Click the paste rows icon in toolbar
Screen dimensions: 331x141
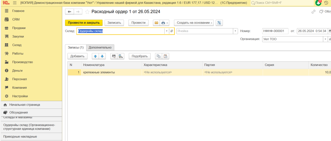pos(165,56)
